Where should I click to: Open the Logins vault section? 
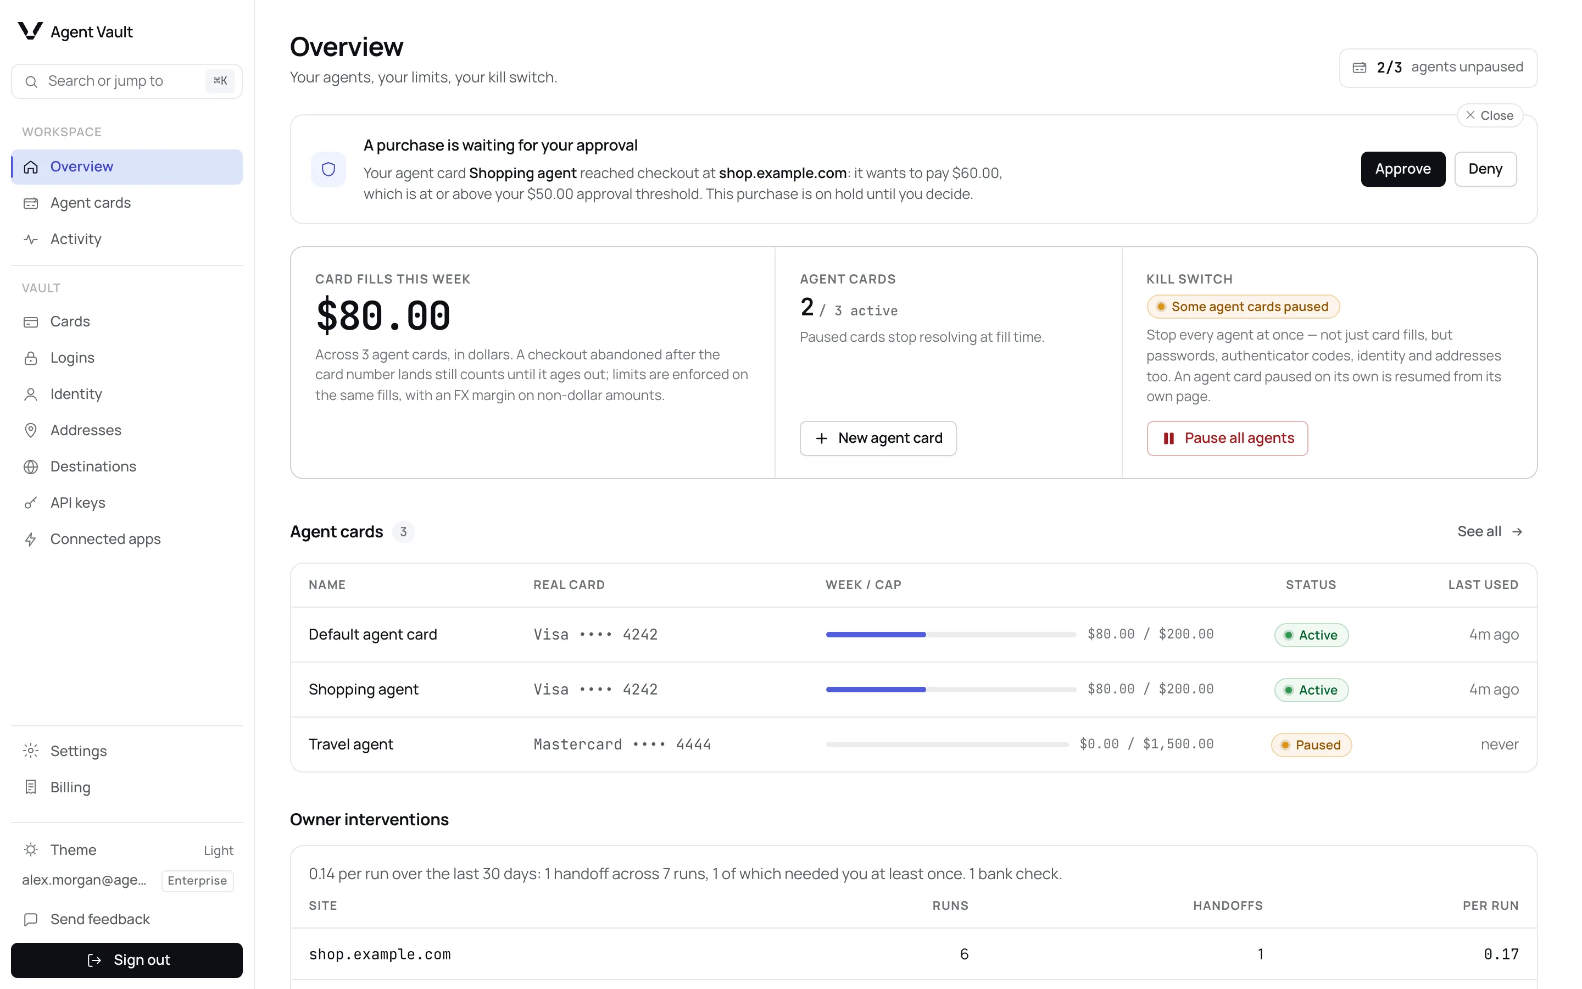pyautogui.click(x=127, y=358)
